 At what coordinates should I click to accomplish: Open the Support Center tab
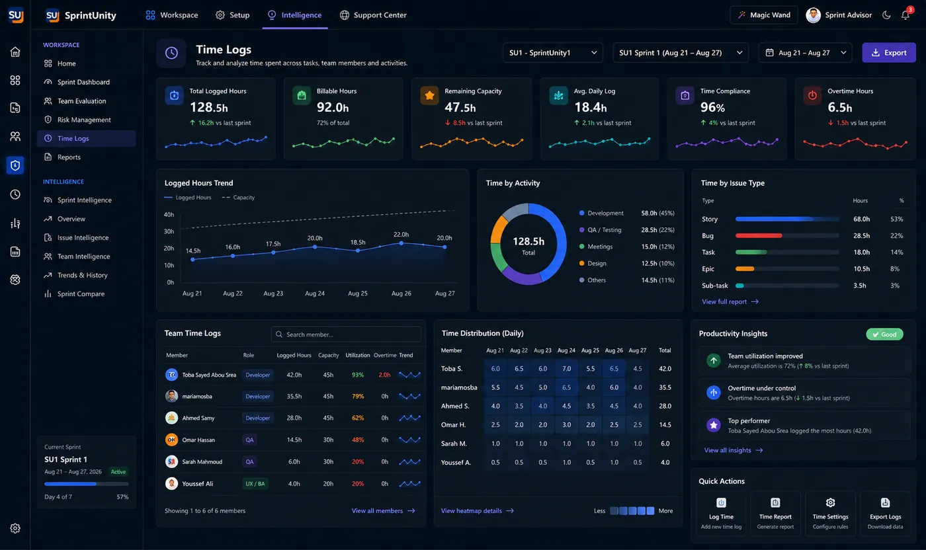tap(373, 15)
